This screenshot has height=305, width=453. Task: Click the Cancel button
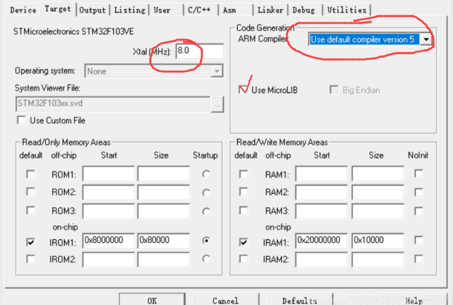[225, 300]
